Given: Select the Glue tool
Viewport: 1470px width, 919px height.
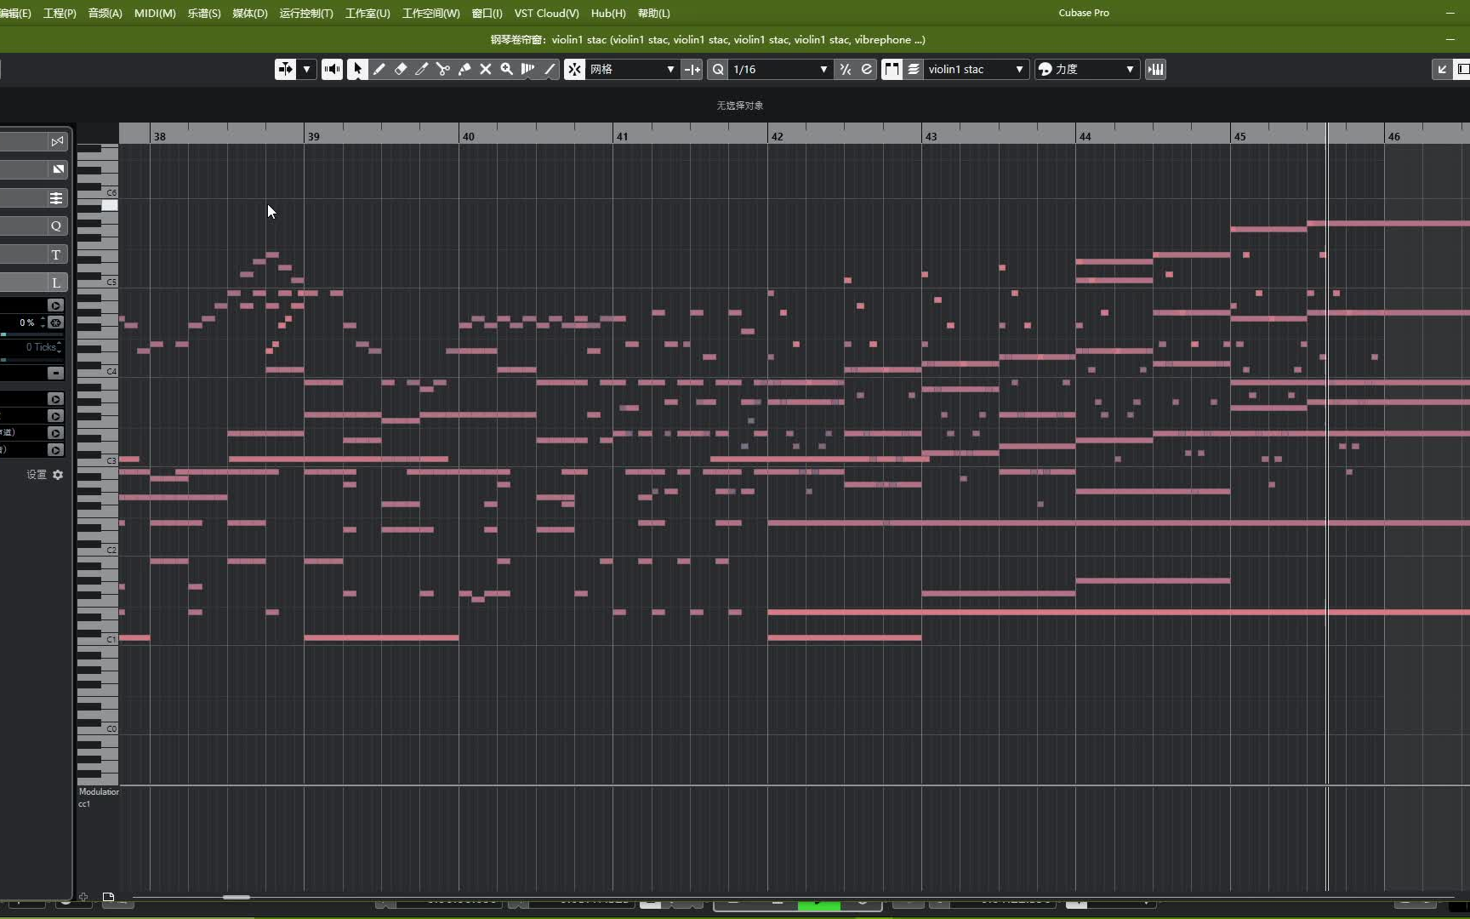Looking at the screenshot, I should click(464, 69).
